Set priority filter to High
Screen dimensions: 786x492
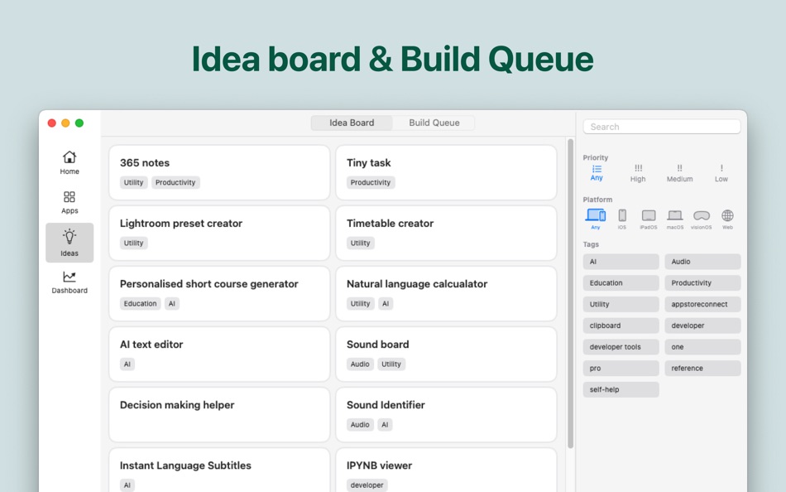[x=638, y=172]
